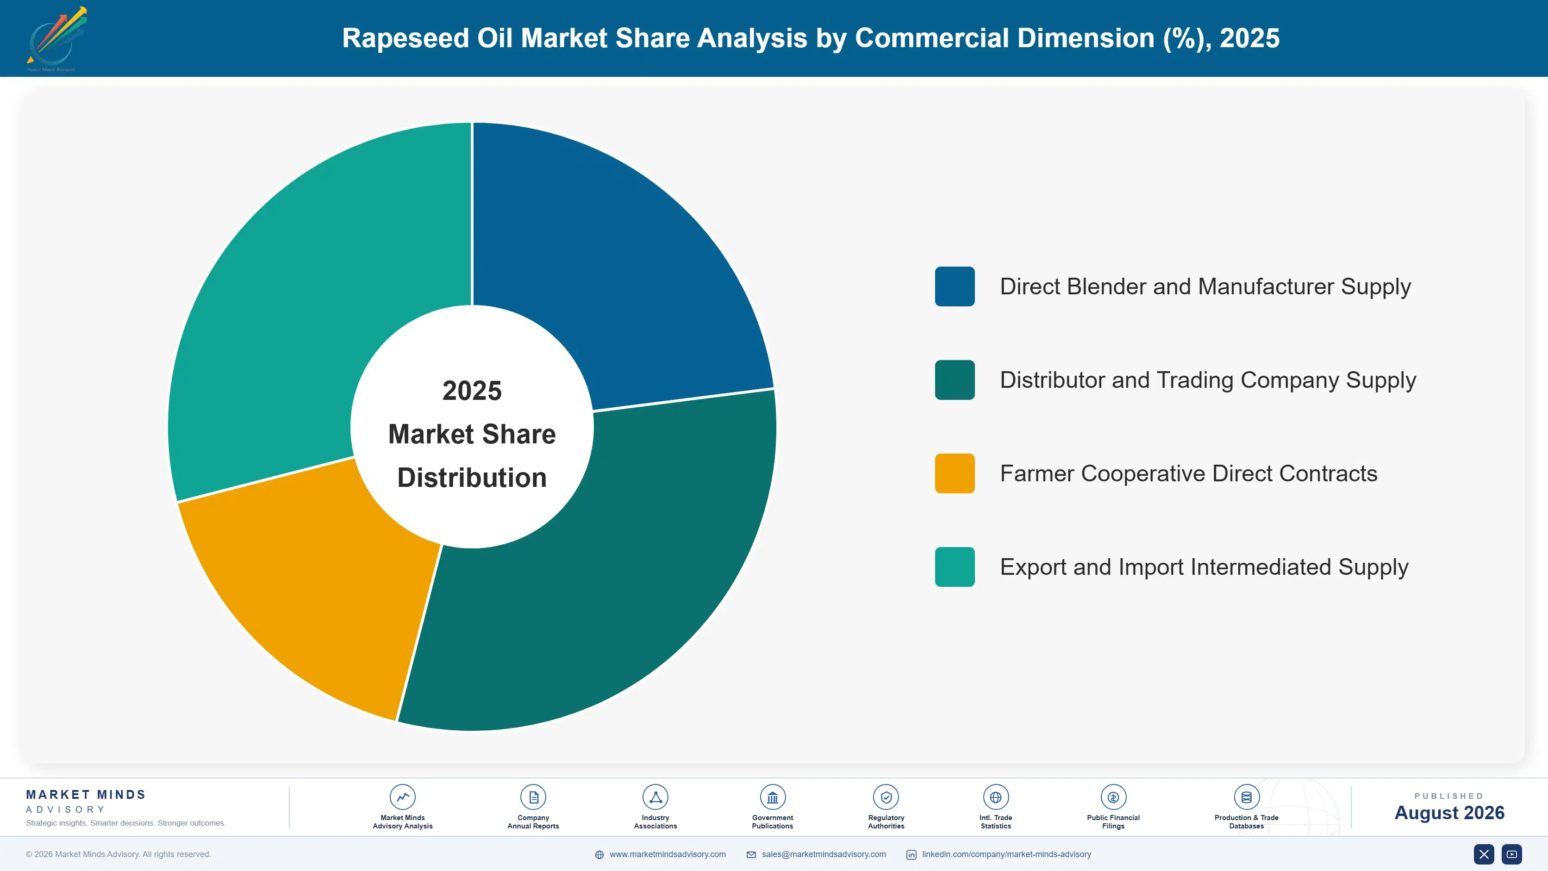Viewport: 1548px width, 871px height.
Task: Click 'Direct Blender and Manufacturer Supply' legend label
Action: coord(1205,287)
